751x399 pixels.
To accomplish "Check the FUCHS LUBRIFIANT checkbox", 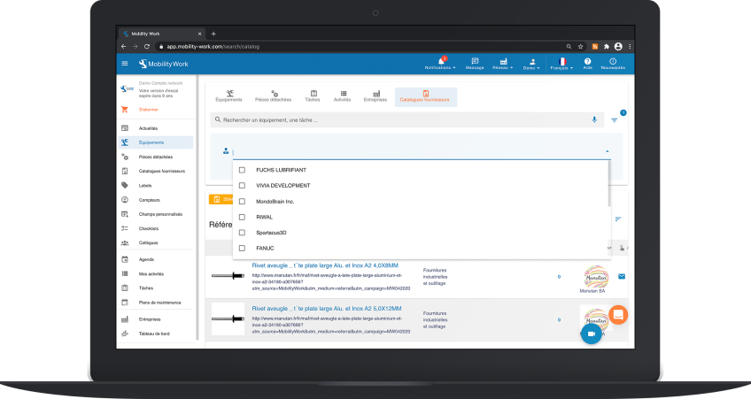I will (x=242, y=170).
